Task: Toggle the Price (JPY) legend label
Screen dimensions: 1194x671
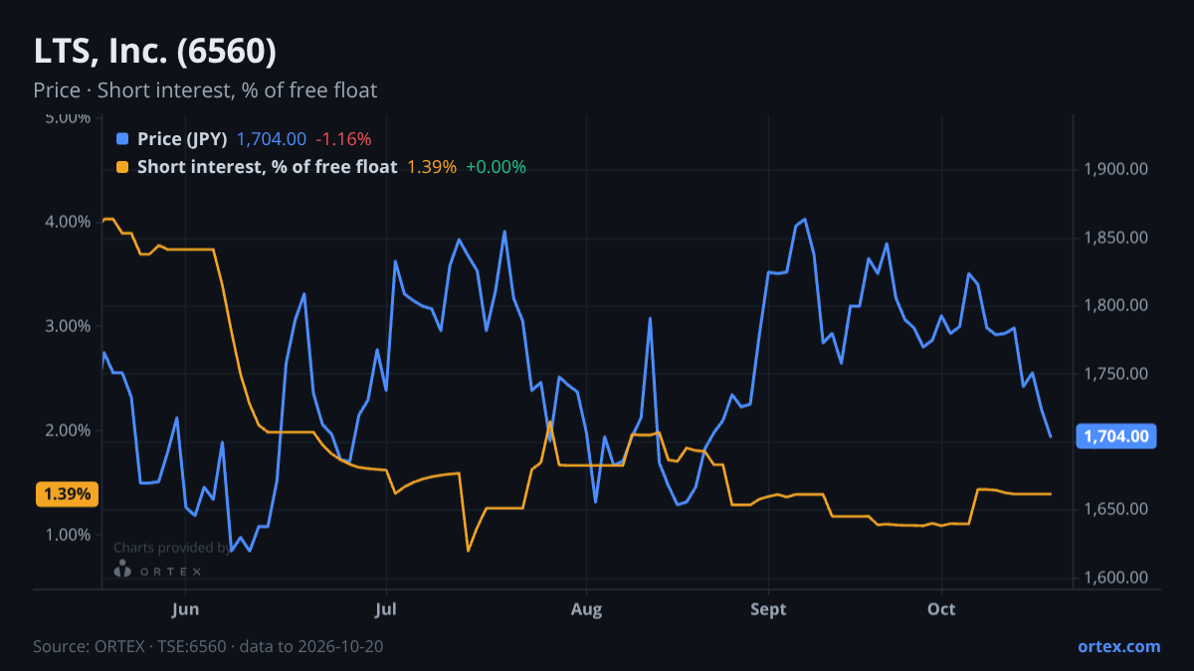Action: (182, 139)
